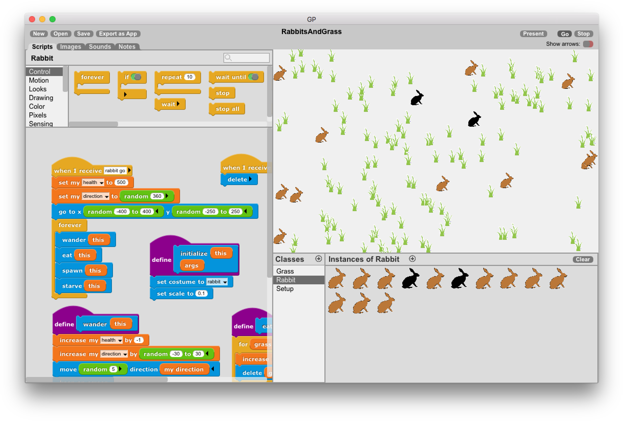
Task: Toggle the boolean in wait until block
Action: coord(253,77)
